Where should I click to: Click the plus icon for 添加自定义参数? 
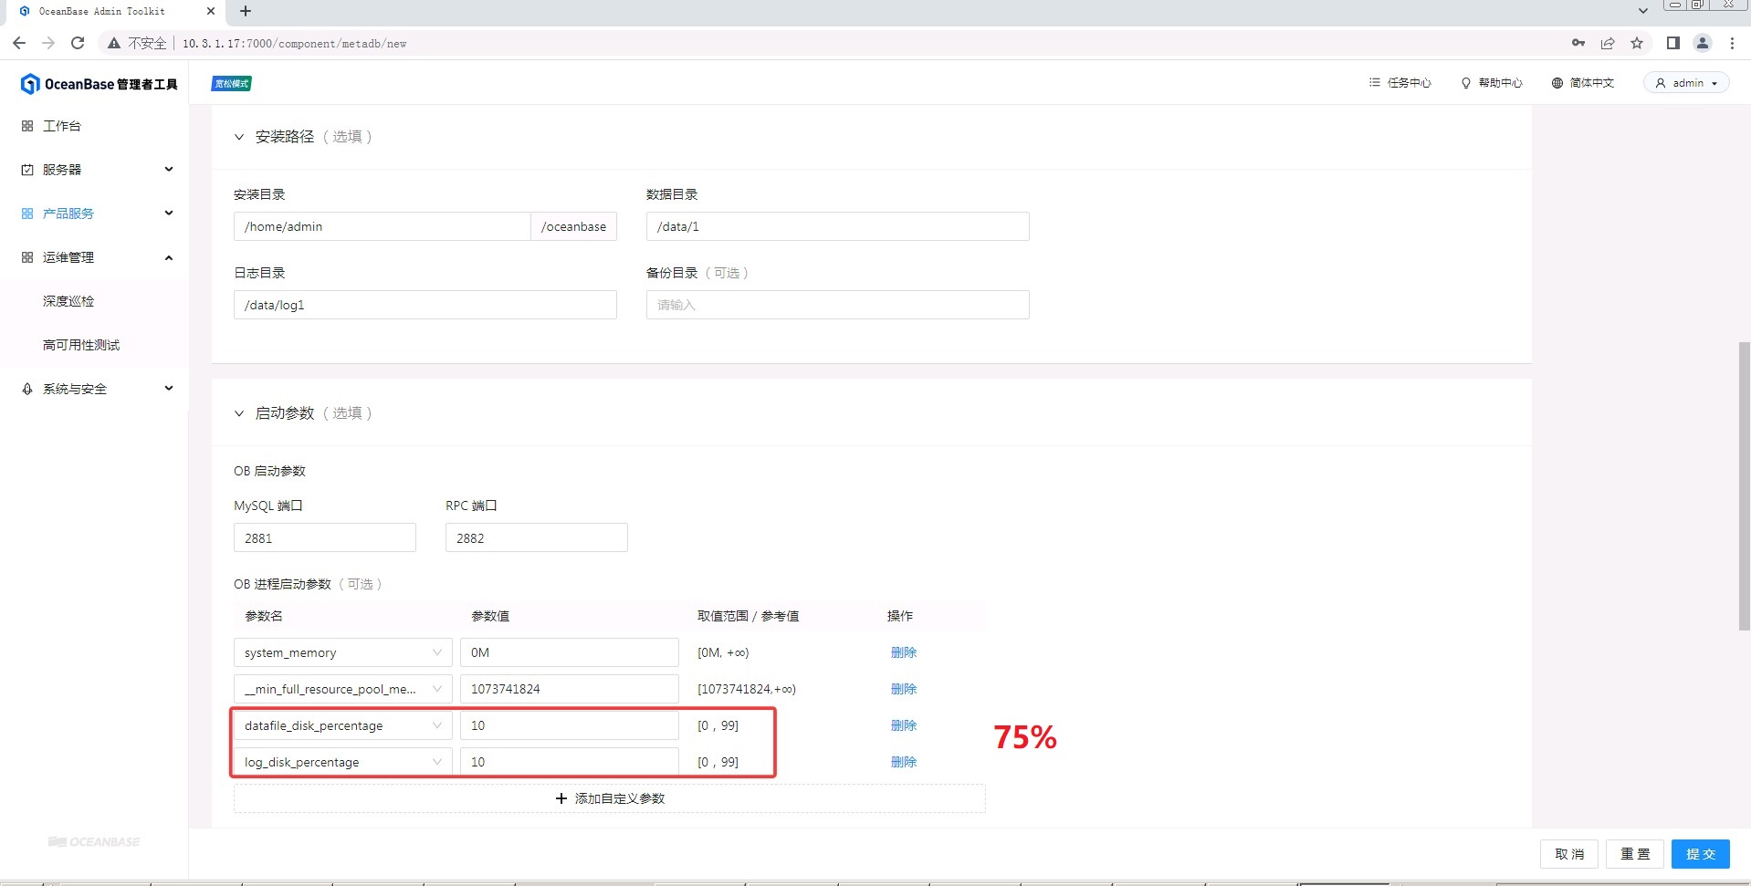click(561, 798)
